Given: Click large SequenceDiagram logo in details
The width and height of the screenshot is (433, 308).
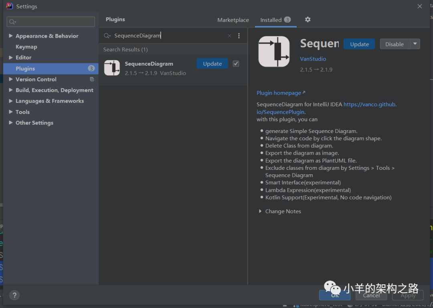Looking at the screenshot, I should [x=274, y=52].
